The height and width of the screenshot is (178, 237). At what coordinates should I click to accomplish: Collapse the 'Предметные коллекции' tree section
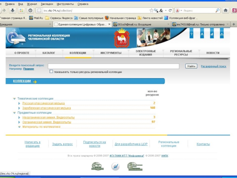pos(15,113)
